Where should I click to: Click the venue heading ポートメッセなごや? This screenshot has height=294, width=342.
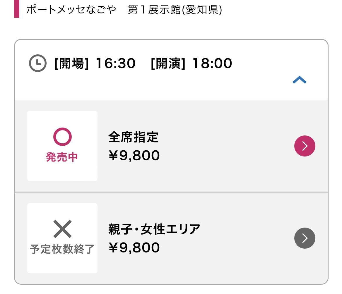click(71, 10)
